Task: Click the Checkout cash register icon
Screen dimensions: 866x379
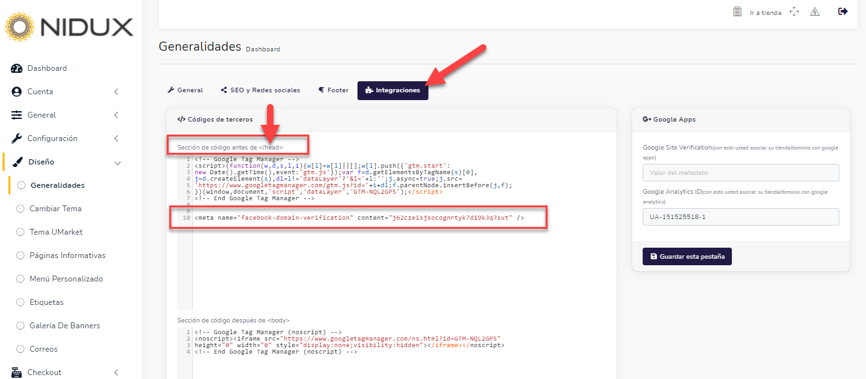Action: pos(17,372)
